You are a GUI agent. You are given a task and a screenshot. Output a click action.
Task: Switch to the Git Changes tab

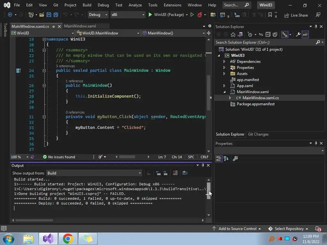(x=258, y=134)
